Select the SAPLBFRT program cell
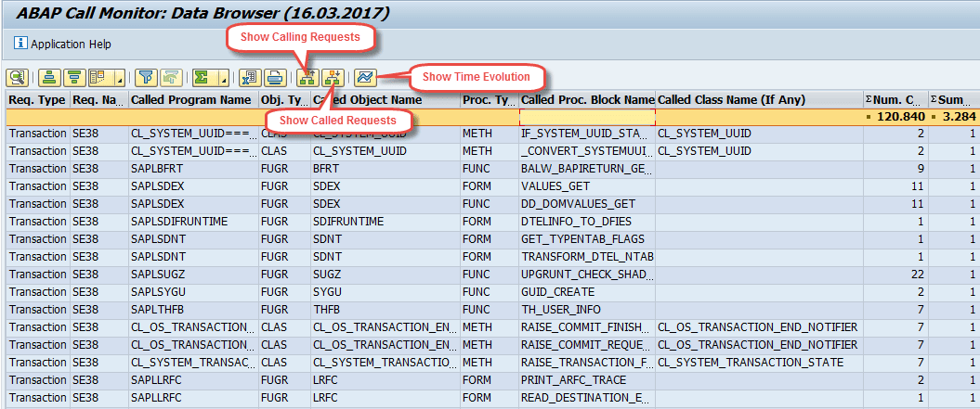 [193, 169]
